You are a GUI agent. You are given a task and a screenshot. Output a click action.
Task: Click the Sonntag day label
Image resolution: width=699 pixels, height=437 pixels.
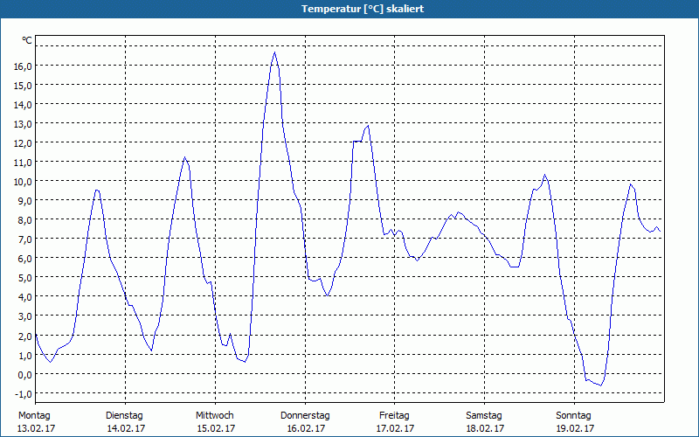pos(574,415)
